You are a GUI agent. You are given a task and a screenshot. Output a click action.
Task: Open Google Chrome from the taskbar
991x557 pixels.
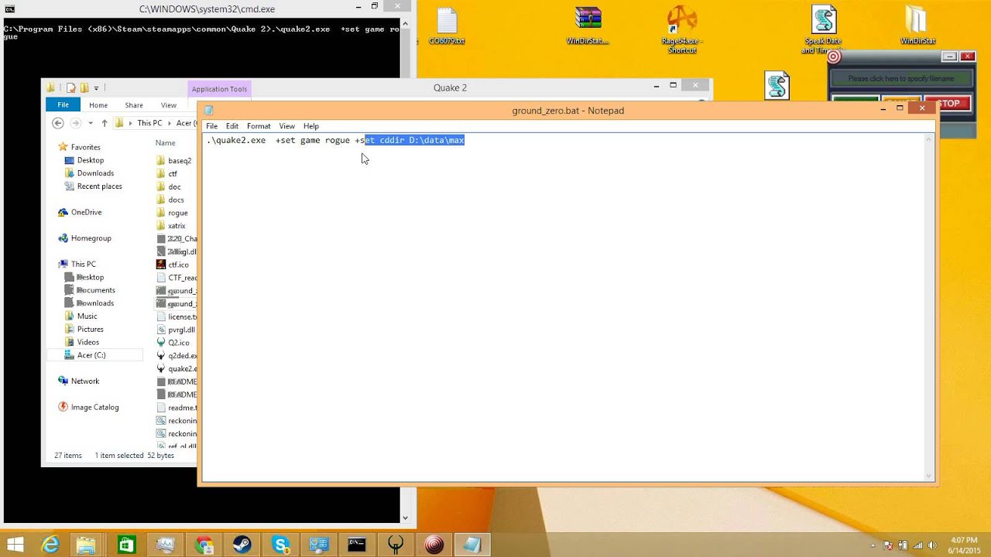click(x=204, y=545)
